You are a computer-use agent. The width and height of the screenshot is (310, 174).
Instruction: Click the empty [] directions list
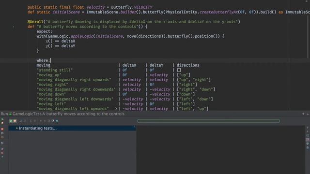[179, 70]
